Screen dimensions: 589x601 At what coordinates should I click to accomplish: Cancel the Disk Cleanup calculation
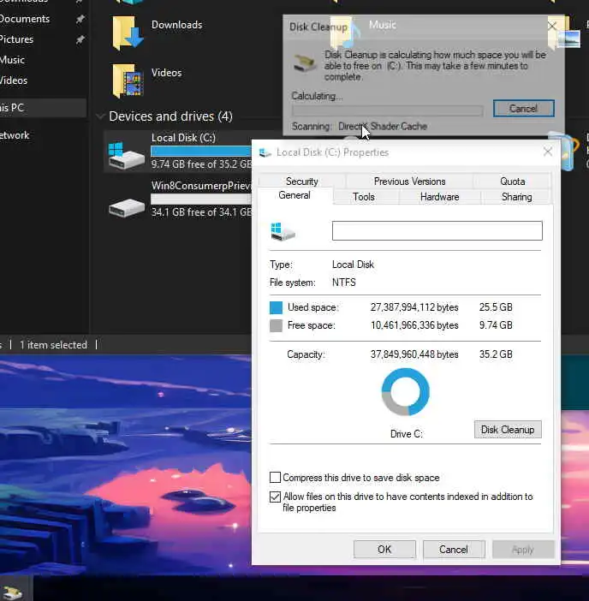[x=523, y=109]
